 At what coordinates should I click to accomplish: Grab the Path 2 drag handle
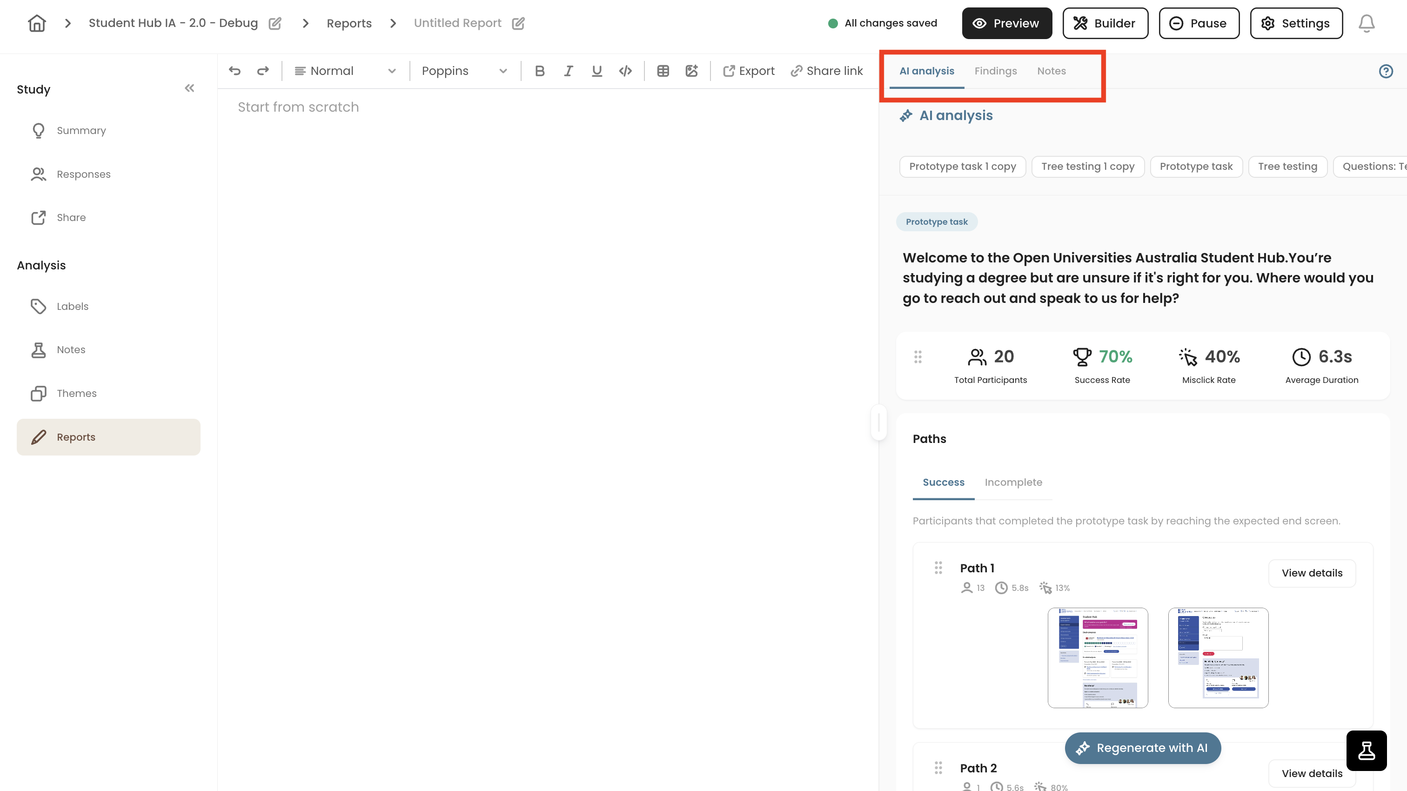click(938, 768)
